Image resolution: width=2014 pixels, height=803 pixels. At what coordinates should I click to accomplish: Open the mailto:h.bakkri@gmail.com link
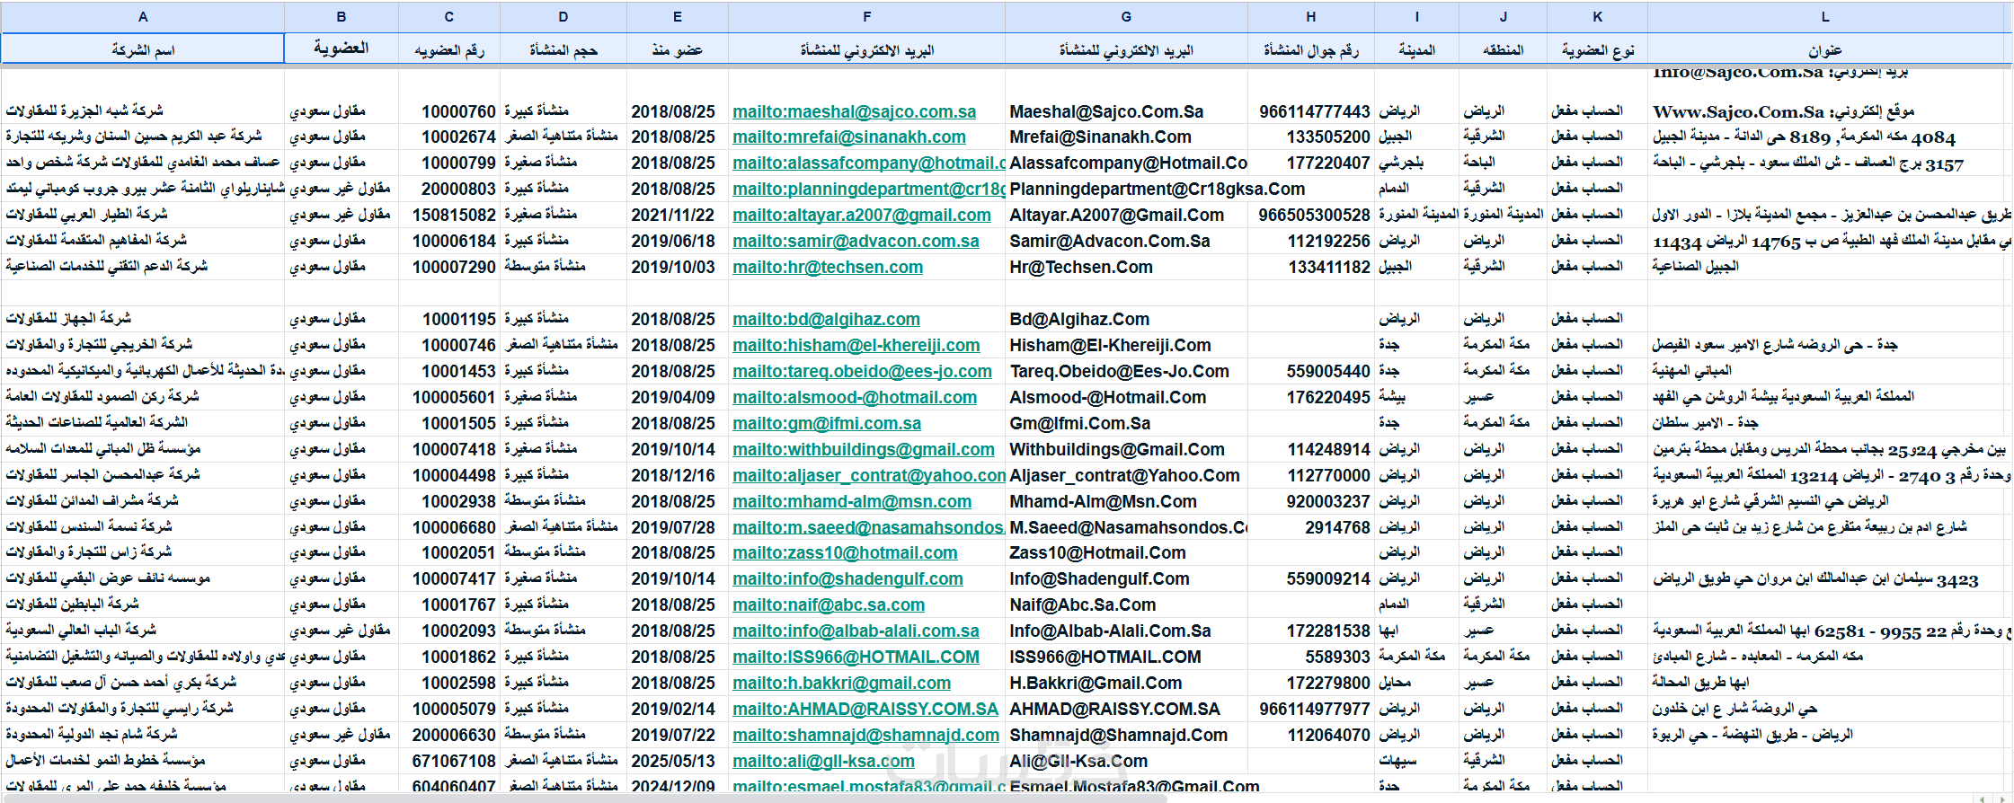(x=841, y=683)
